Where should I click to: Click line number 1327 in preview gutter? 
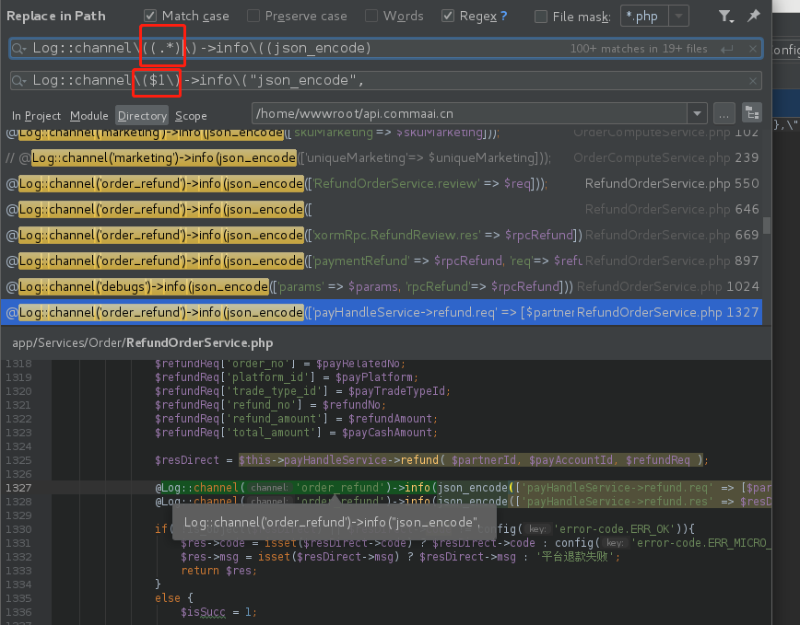[18, 488]
